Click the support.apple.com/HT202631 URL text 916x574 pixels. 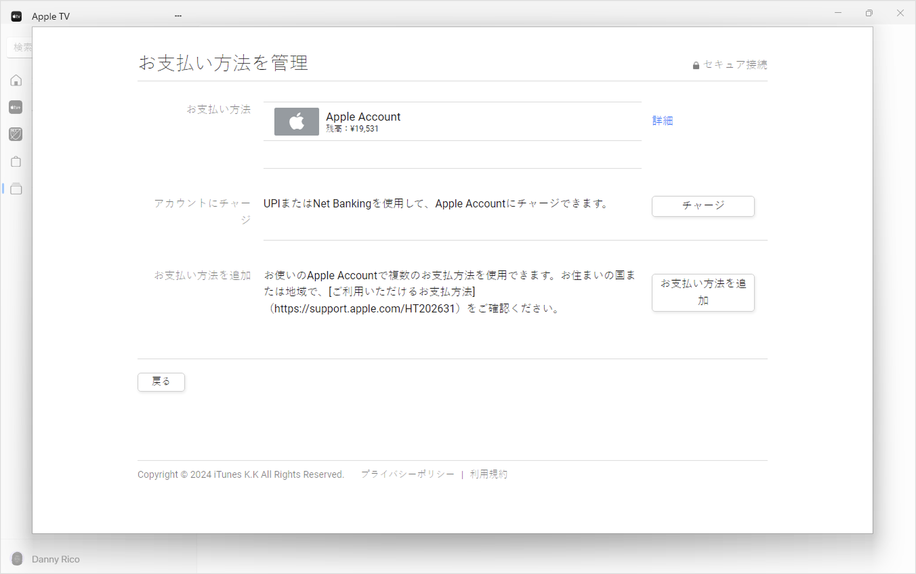pos(364,308)
